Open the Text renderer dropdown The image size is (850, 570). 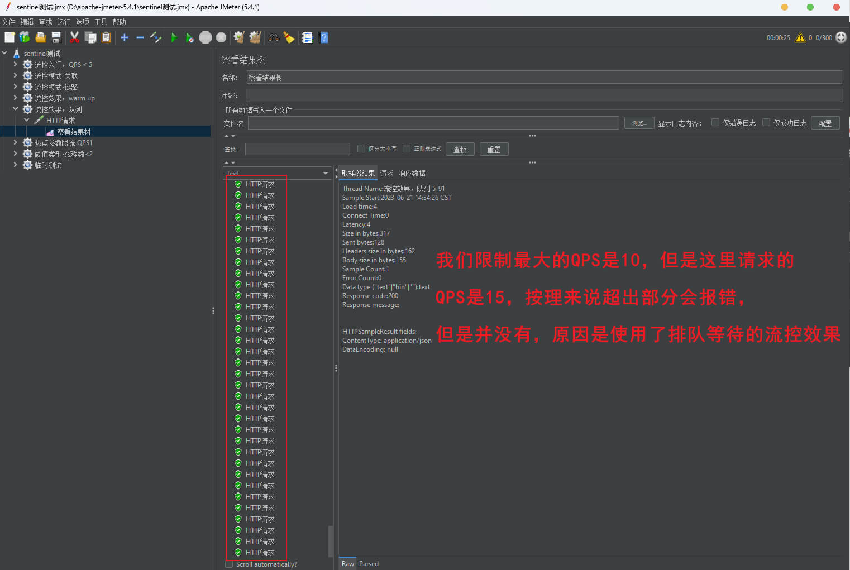[278, 173]
